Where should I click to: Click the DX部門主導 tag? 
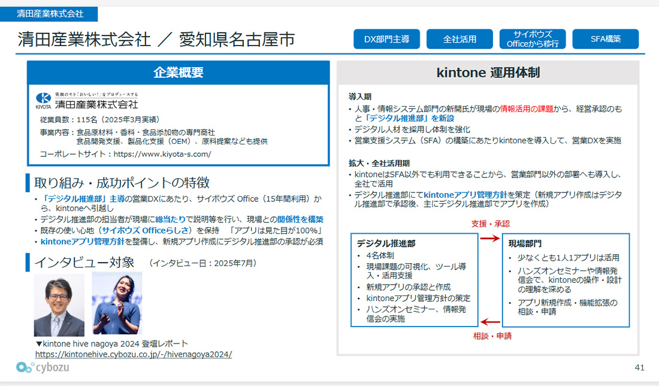[x=386, y=40]
